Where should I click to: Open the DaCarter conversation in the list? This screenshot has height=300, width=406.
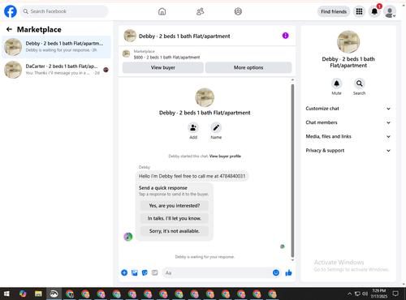(x=56, y=70)
